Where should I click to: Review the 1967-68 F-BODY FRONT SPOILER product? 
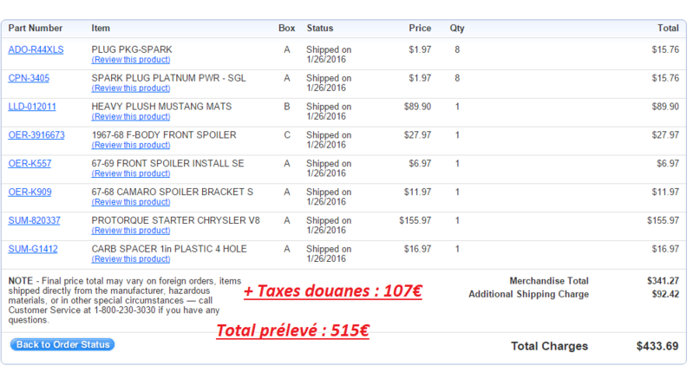pyautogui.click(x=131, y=146)
